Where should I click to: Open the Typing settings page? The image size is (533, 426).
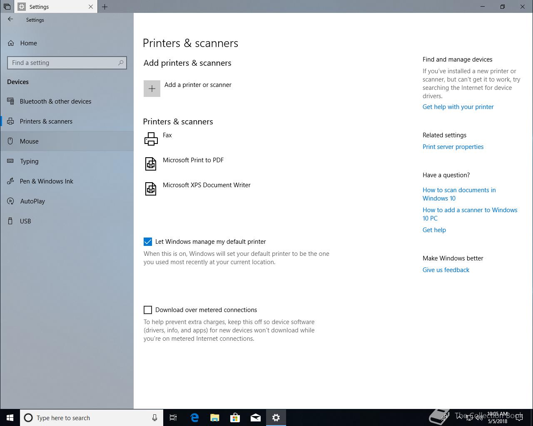click(x=67, y=161)
